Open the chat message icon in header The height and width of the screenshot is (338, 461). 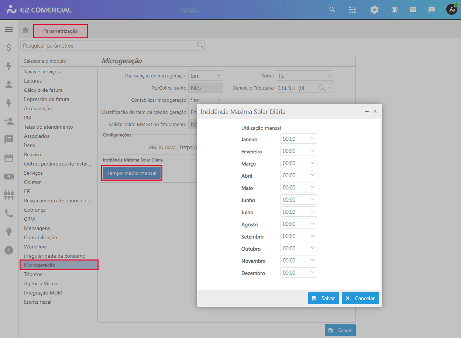(x=431, y=10)
